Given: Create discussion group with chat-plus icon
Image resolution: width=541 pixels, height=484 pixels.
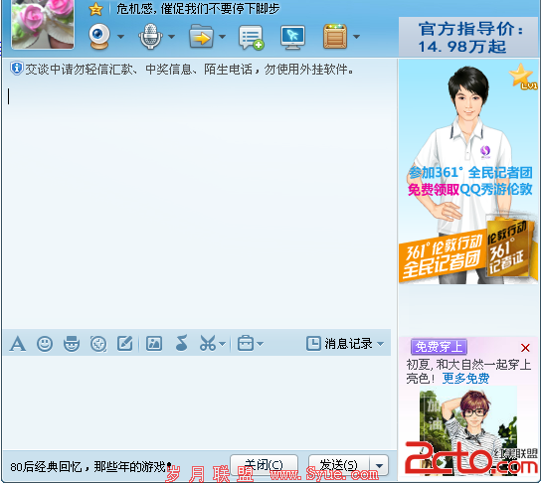Looking at the screenshot, I should click(x=251, y=37).
